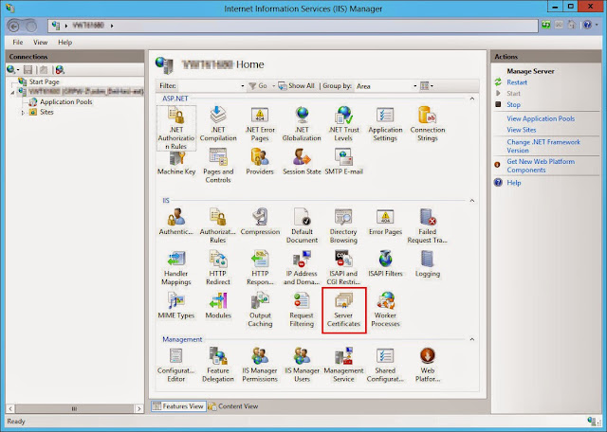
Task: Open HTTP Response Headers icon
Action: (260, 267)
